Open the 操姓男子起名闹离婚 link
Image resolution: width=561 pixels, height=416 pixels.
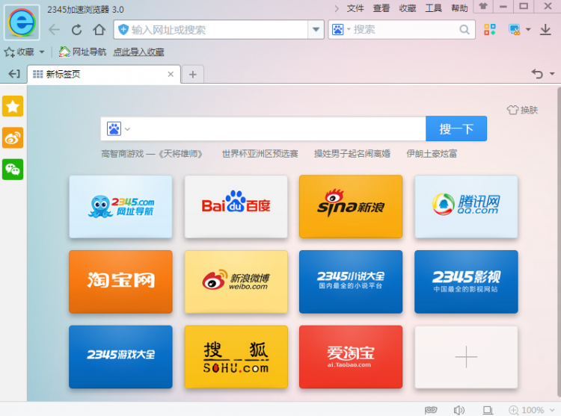pos(352,154)
